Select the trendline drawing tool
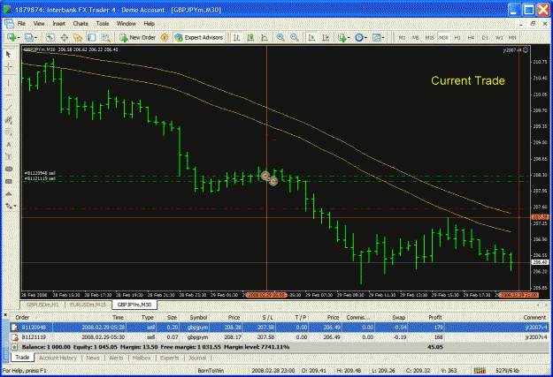The width and height of the screenshot is (553, 377). [x=9, y=108]
